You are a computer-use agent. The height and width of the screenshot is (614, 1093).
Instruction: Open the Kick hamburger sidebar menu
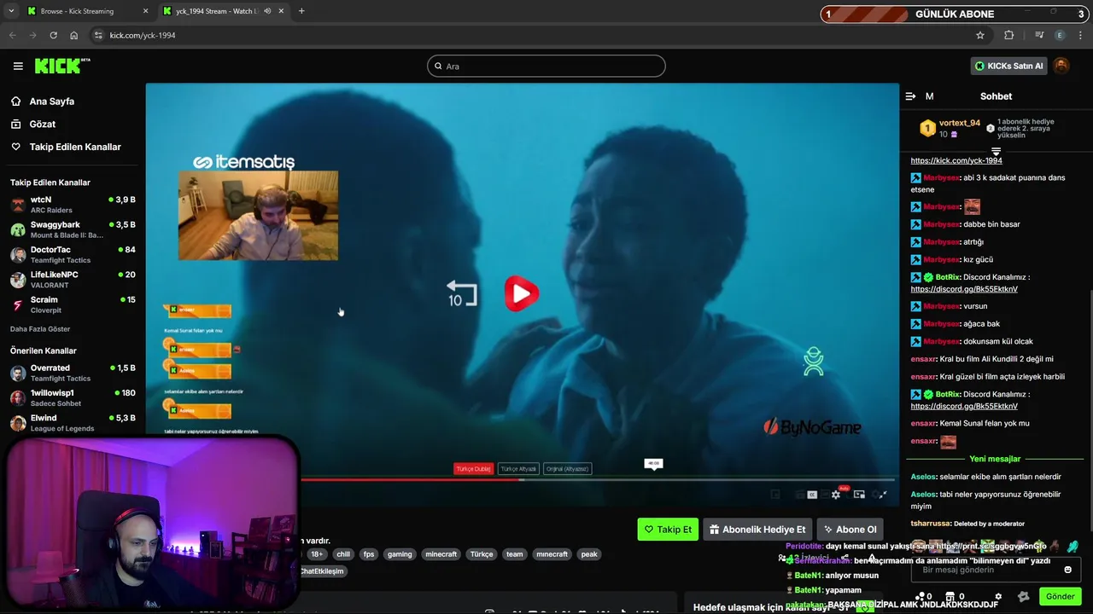(x=18, y=66)
